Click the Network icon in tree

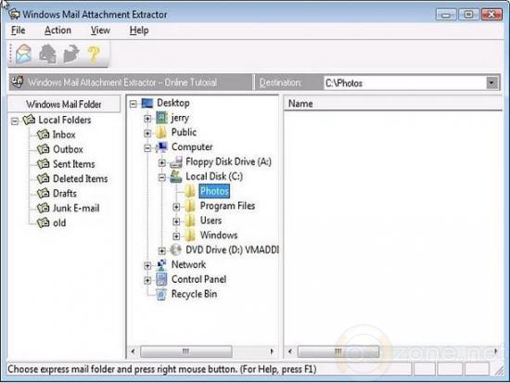(x=161, y=264)
